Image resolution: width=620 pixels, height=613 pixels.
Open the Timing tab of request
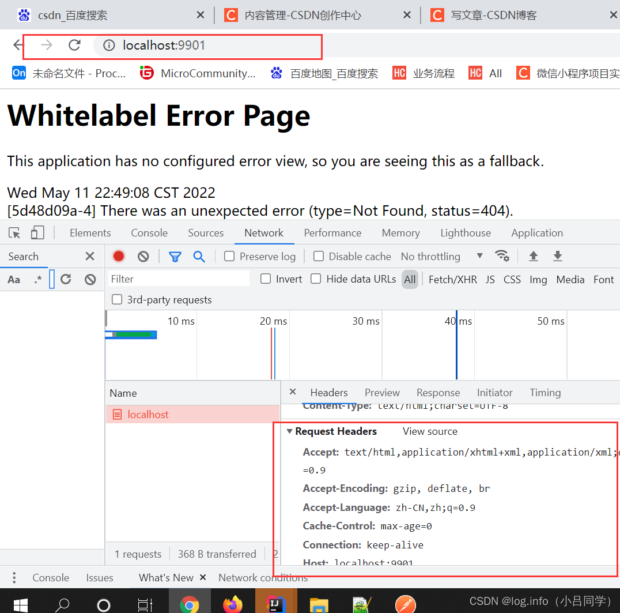coord(545,393)
